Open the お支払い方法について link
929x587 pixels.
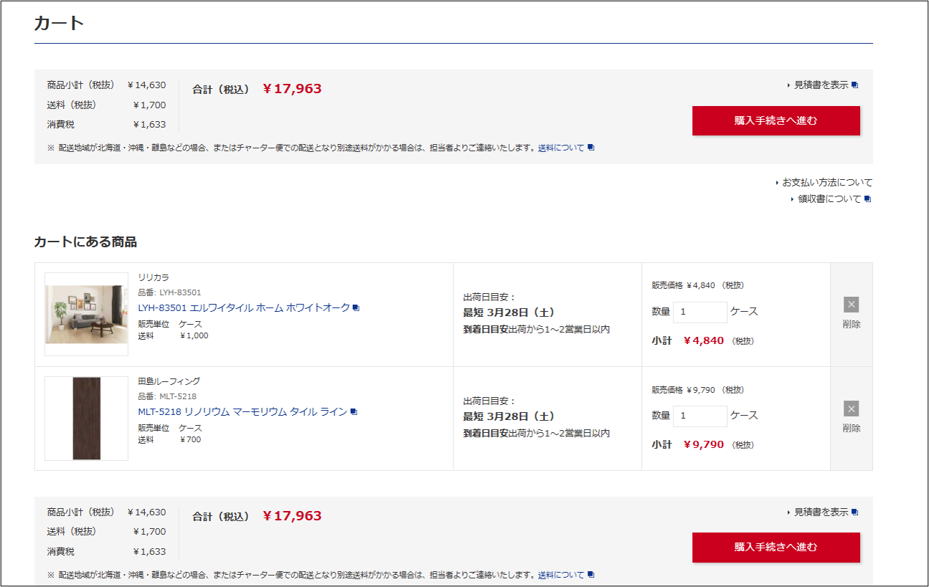(827, 183)
